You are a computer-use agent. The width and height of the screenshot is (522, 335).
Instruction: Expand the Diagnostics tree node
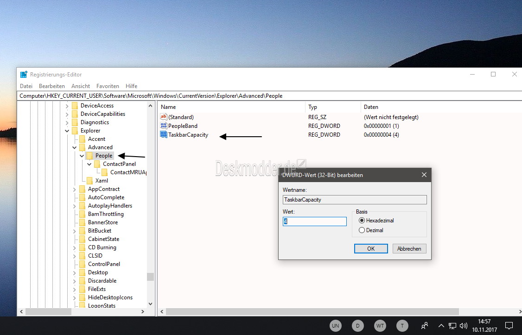click(67, 122)
